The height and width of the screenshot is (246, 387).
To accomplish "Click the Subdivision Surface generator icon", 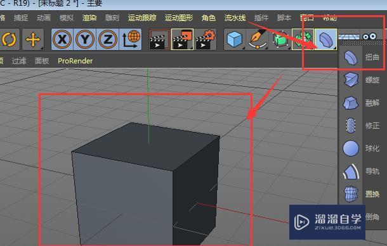I will (280, 39).
